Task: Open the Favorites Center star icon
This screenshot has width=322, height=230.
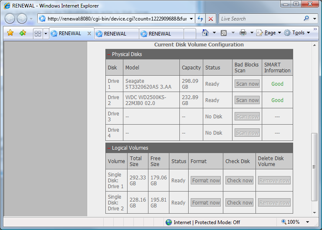Action: point(10,33)
